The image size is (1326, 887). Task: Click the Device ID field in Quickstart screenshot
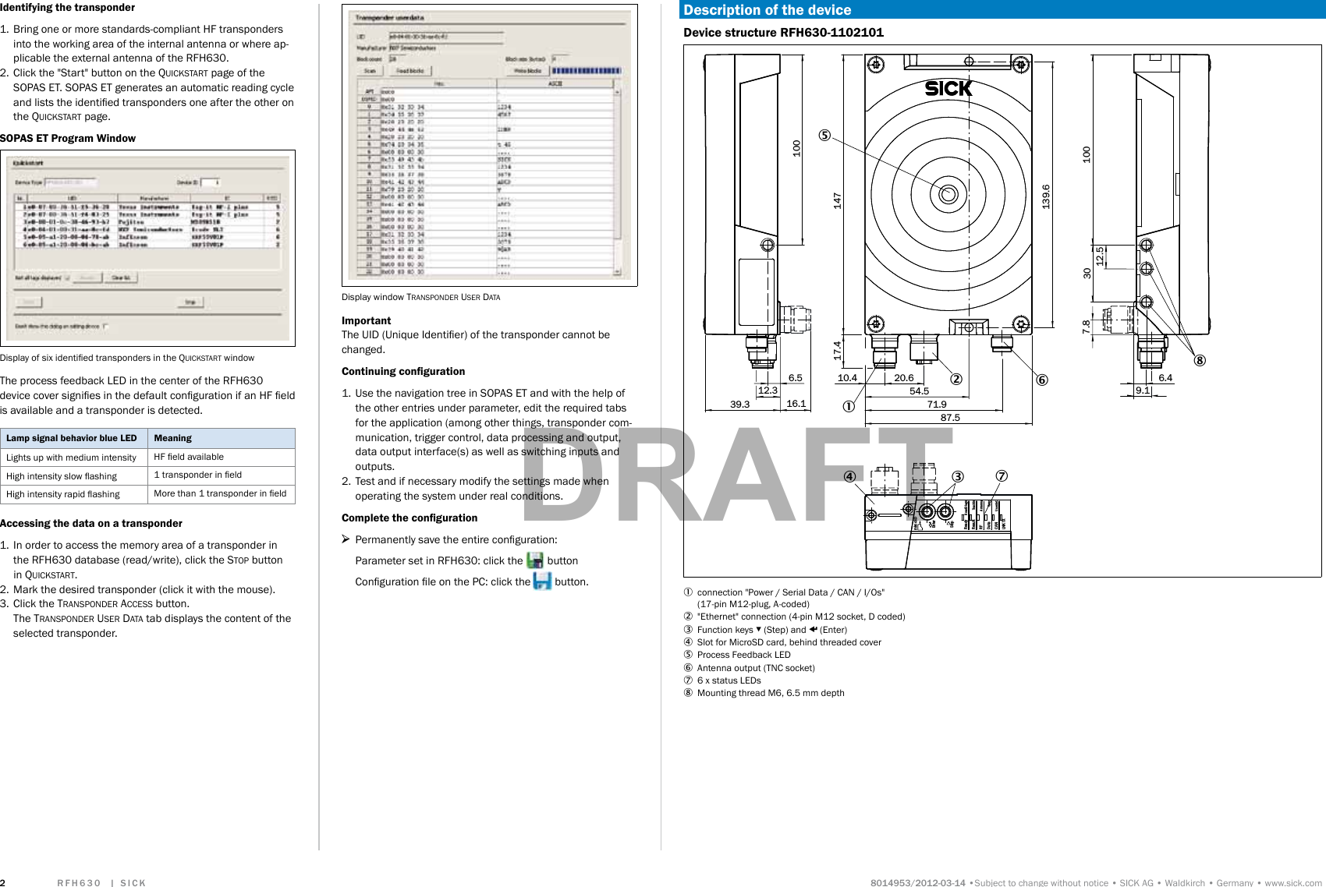click(211, 182)
